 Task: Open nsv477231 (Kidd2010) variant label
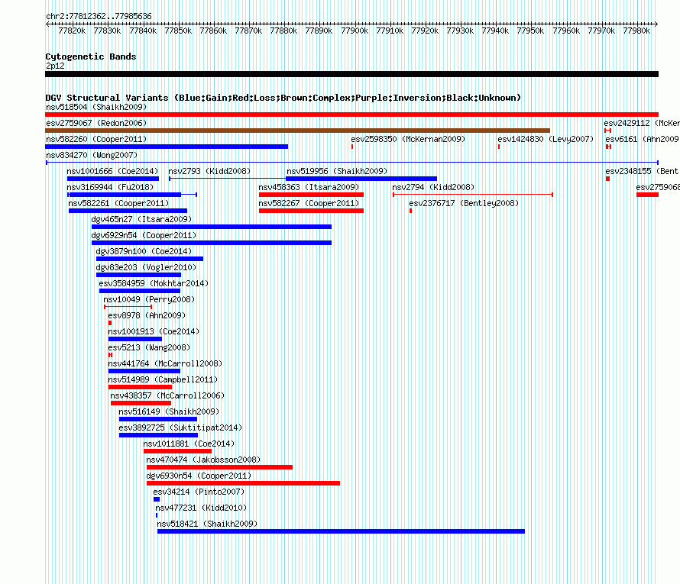201,508
